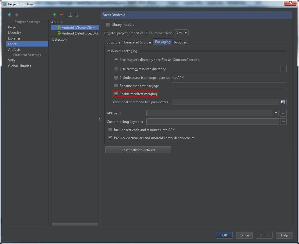Screen dimensions: 299x244
Task: Close the Project Structure dialog
Action: 290,3
